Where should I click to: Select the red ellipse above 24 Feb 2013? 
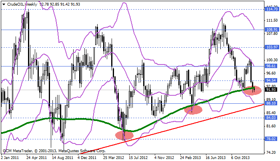coord(194,109)
